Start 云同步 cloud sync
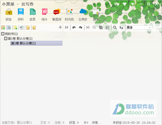Viewport: 162px width, 125px height. point(83,11)
